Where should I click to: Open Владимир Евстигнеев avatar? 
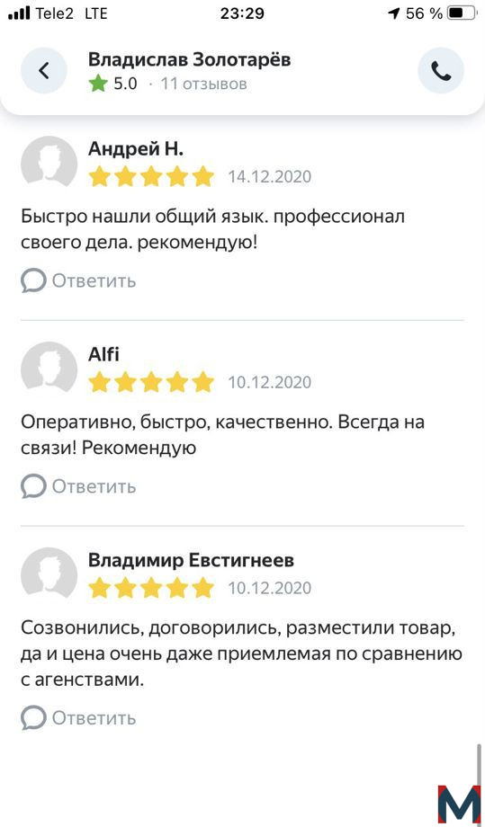[x=49, y=573]
